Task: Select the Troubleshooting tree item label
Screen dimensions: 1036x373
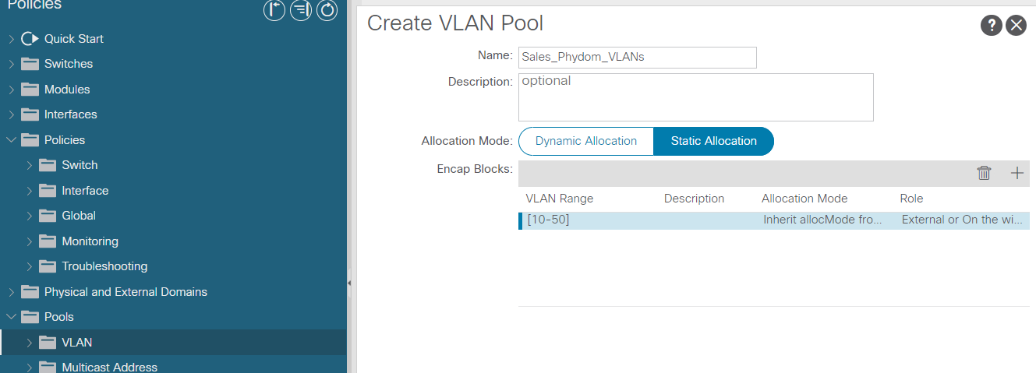Action: 104,266
